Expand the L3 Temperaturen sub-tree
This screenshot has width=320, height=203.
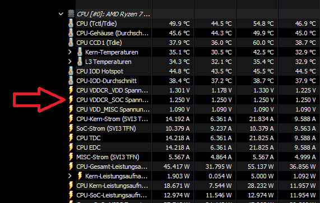70,62
